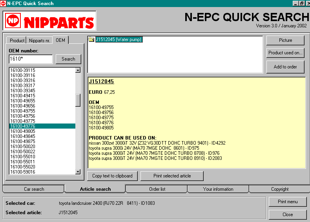Screen dimensions: 310x222
Task: Select 16100-50022 in the OEM list
Action: [x=42, y=152]
